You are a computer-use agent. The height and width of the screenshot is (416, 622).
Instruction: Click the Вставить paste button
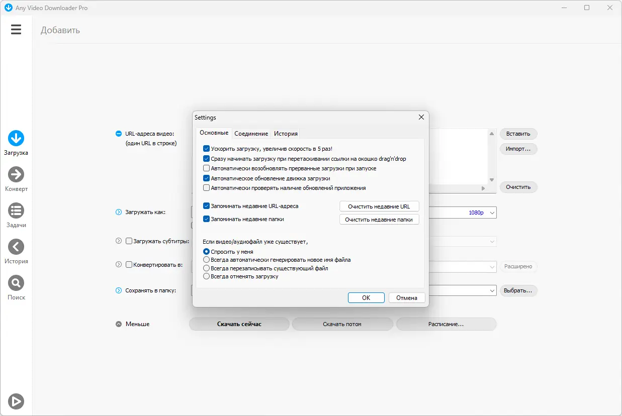coord(518,134)
